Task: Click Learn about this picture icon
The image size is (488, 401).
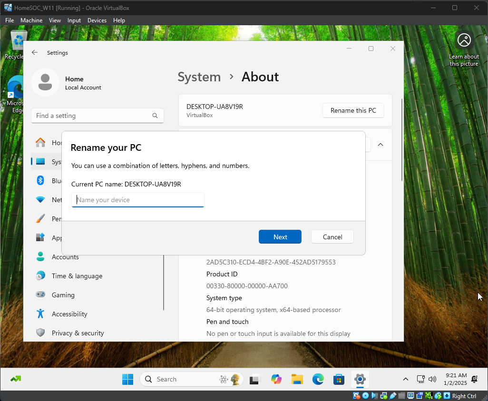Action: (x=464, y=40)
